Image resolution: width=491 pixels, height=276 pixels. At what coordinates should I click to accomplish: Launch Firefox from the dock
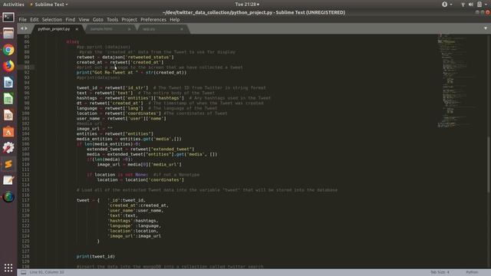8,66
